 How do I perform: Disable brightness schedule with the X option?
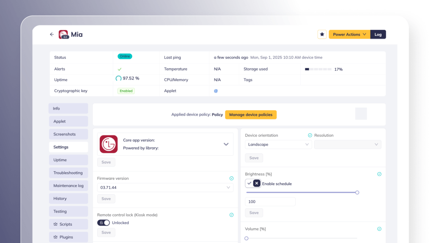click(x=257, y=184)
